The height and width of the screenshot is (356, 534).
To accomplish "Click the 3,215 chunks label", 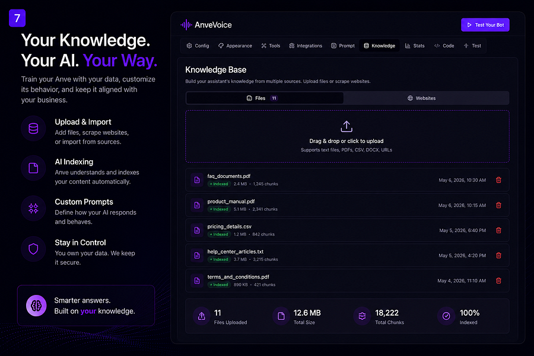I will tap(266, 260).
